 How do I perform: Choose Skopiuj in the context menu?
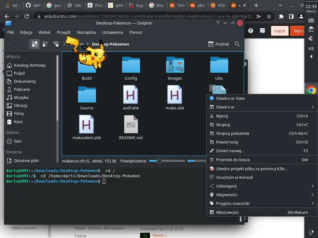pos(262,125)
